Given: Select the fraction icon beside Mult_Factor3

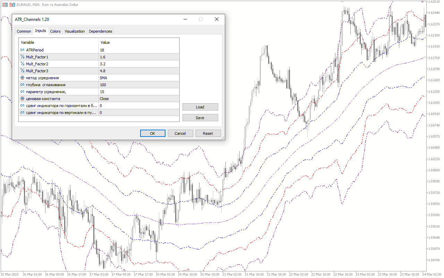Looking at the screenshot, I should 22,71.
